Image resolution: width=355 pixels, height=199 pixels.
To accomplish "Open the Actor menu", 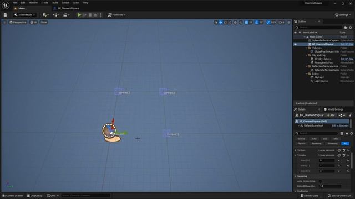I will pos(76,3).
